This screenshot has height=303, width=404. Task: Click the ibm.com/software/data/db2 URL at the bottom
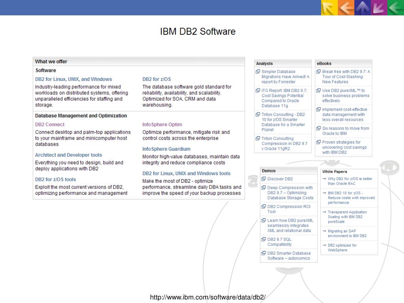[x=208, y=297]
